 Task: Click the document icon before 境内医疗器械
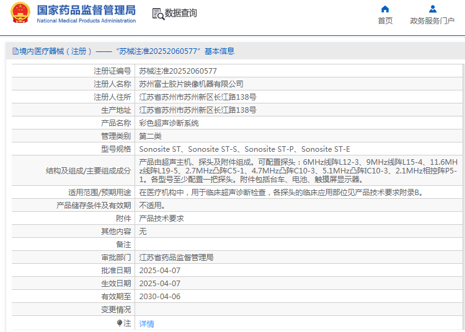click(x=15, y=51)
